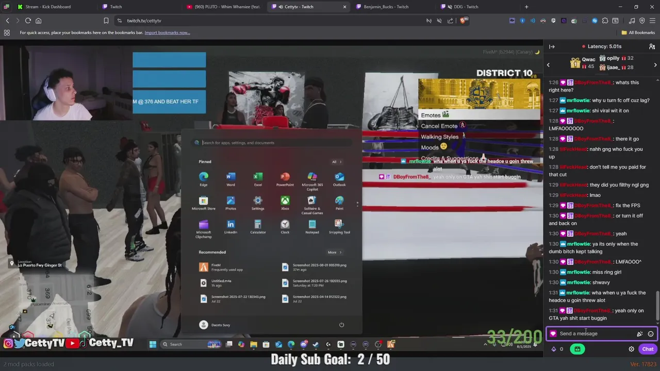Open Snipping Tool in streamed Start menu

tap(339, 227)
